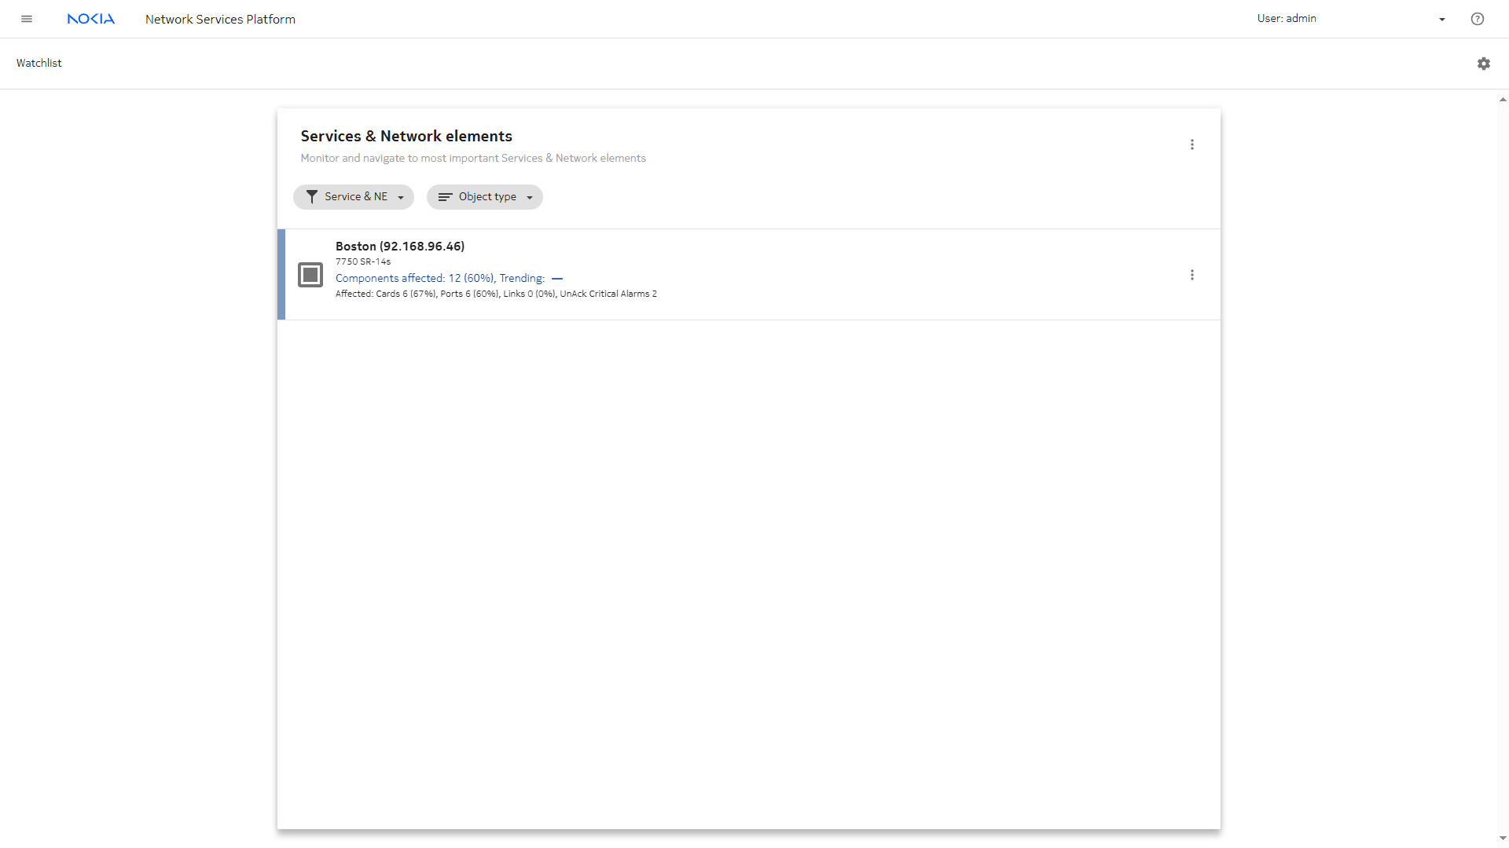Open the hamburger navigation menu
1509x848 pixels.
(27, 19)
